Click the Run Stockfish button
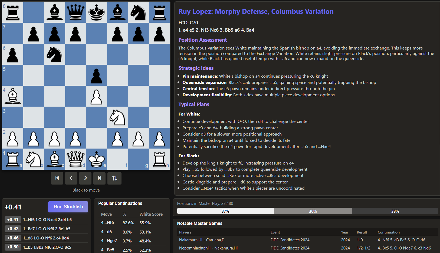Image resolution: width=440 pixels, height=253 pixels. coord(68,207)
